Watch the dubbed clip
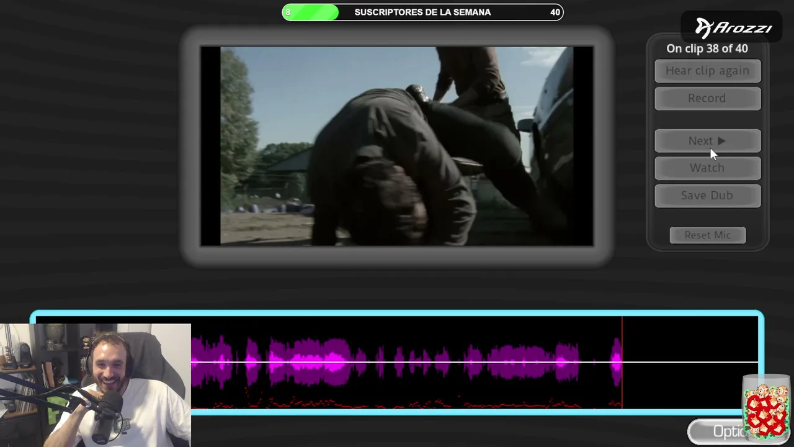The height and width of the screenshot is (447, 794). click(707, 168)
